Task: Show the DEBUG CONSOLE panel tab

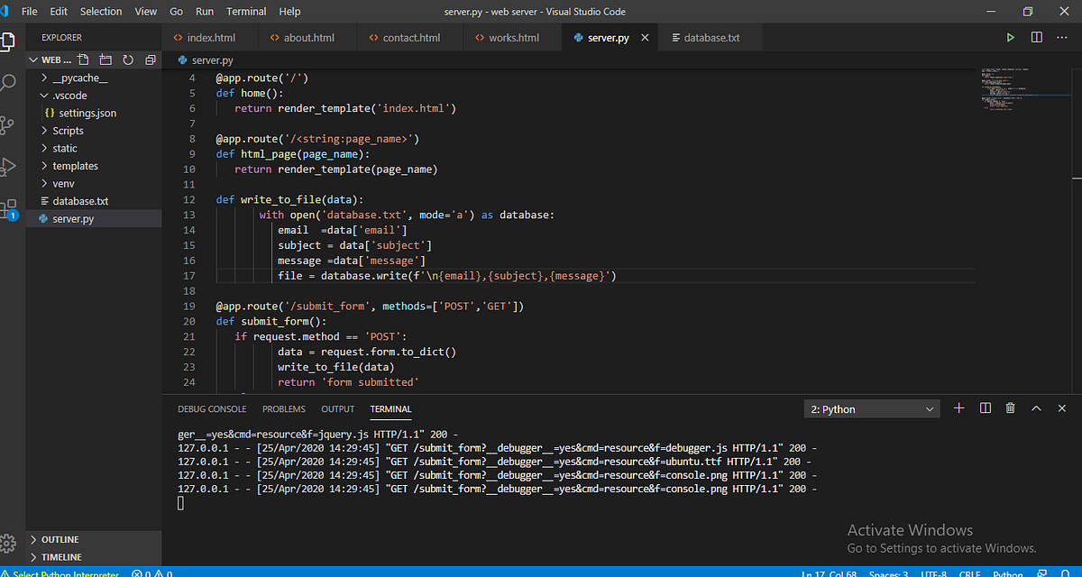Action: tap(212, 409)
